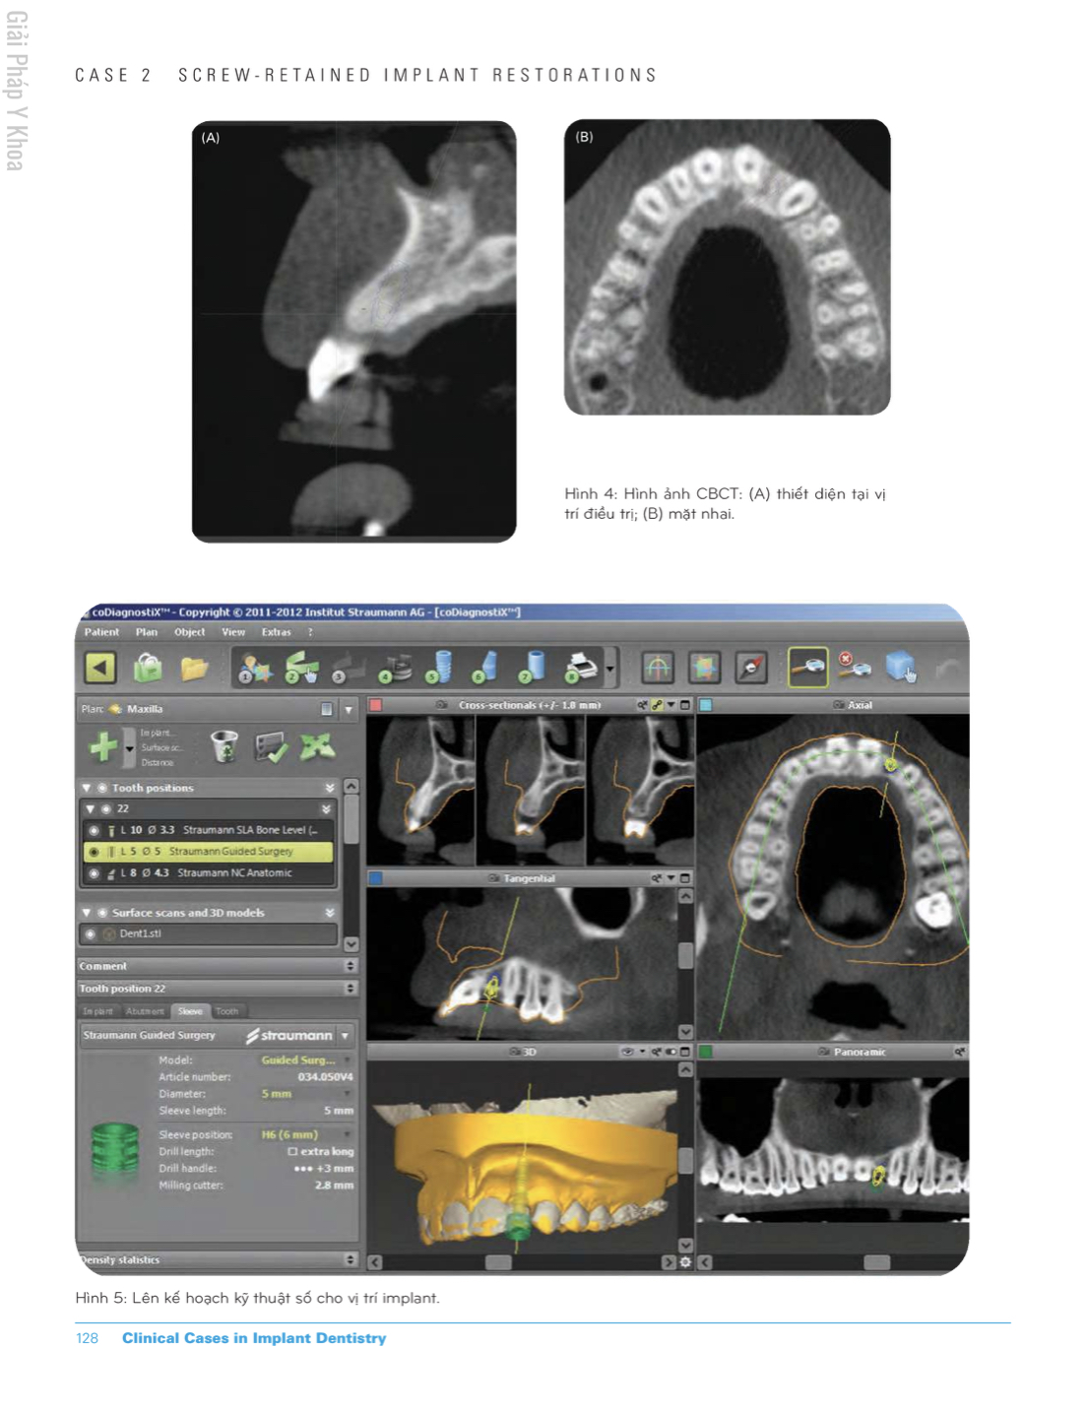The height and width of the screenshot is (1413, 1086).
Task: Click the red X delete measurement icon
Action: [854, 665]
